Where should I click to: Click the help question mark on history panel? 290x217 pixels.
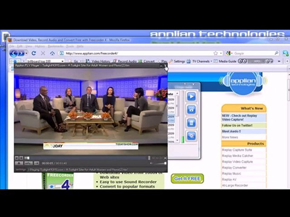pyautogui.click(x=185, y=84)
